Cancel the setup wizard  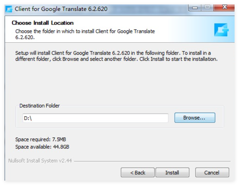pyautogui.click(x=212, y=173)
